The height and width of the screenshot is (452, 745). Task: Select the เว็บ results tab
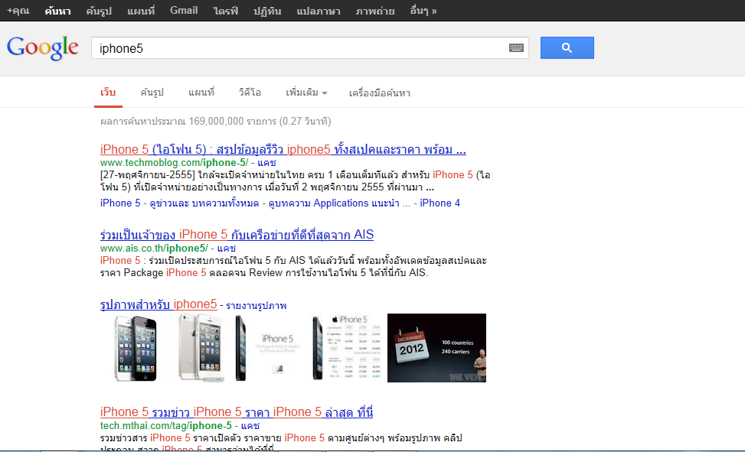point(108,92)
